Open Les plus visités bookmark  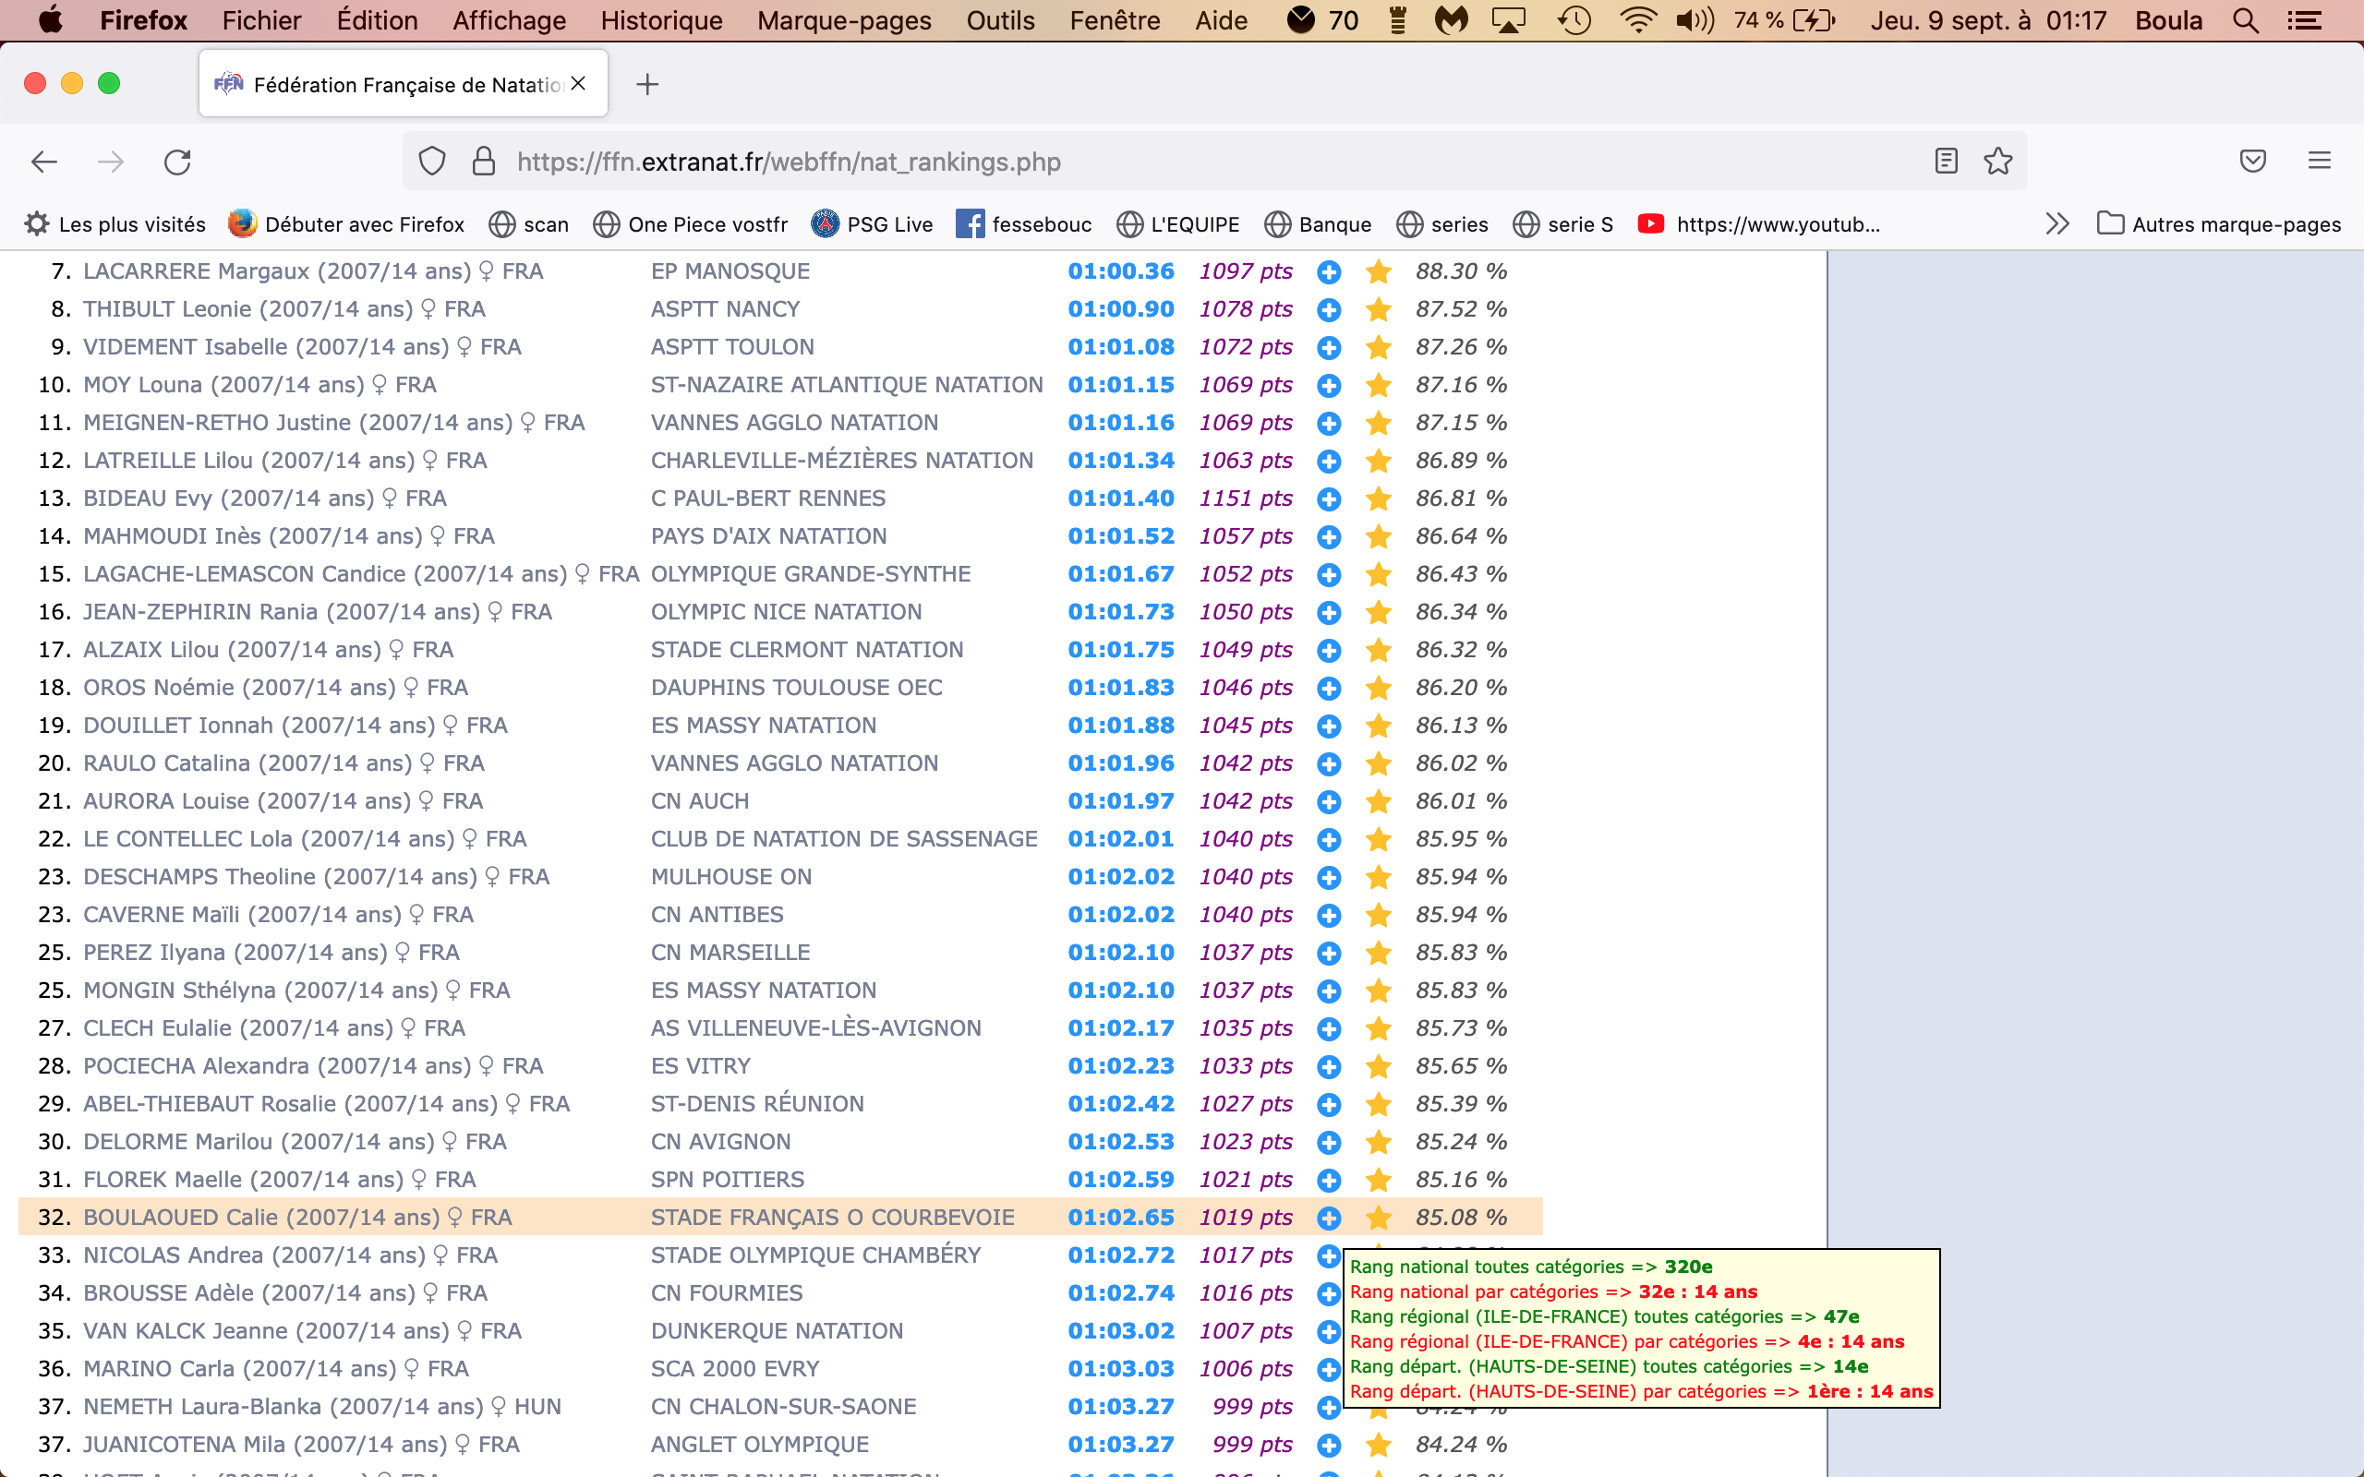115,224
